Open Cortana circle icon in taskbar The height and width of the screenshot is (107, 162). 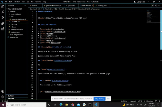[49, 105]
